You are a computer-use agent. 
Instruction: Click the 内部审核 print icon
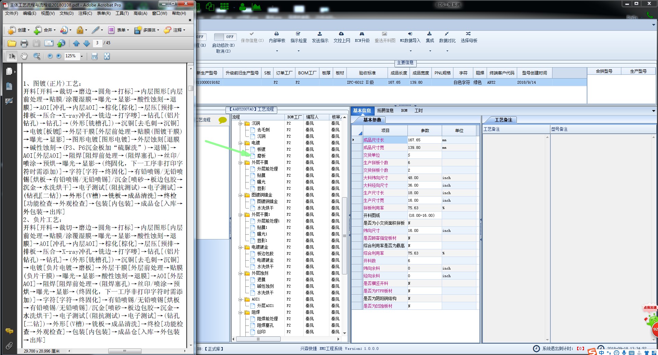(277, 34)
